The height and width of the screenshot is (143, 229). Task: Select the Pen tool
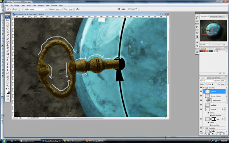tap(8, 64)
